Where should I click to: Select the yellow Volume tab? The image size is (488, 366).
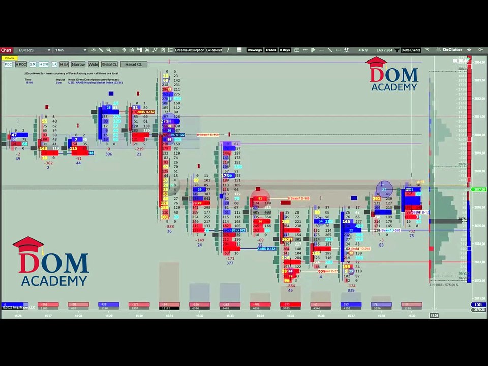click(x=9, y=58)
